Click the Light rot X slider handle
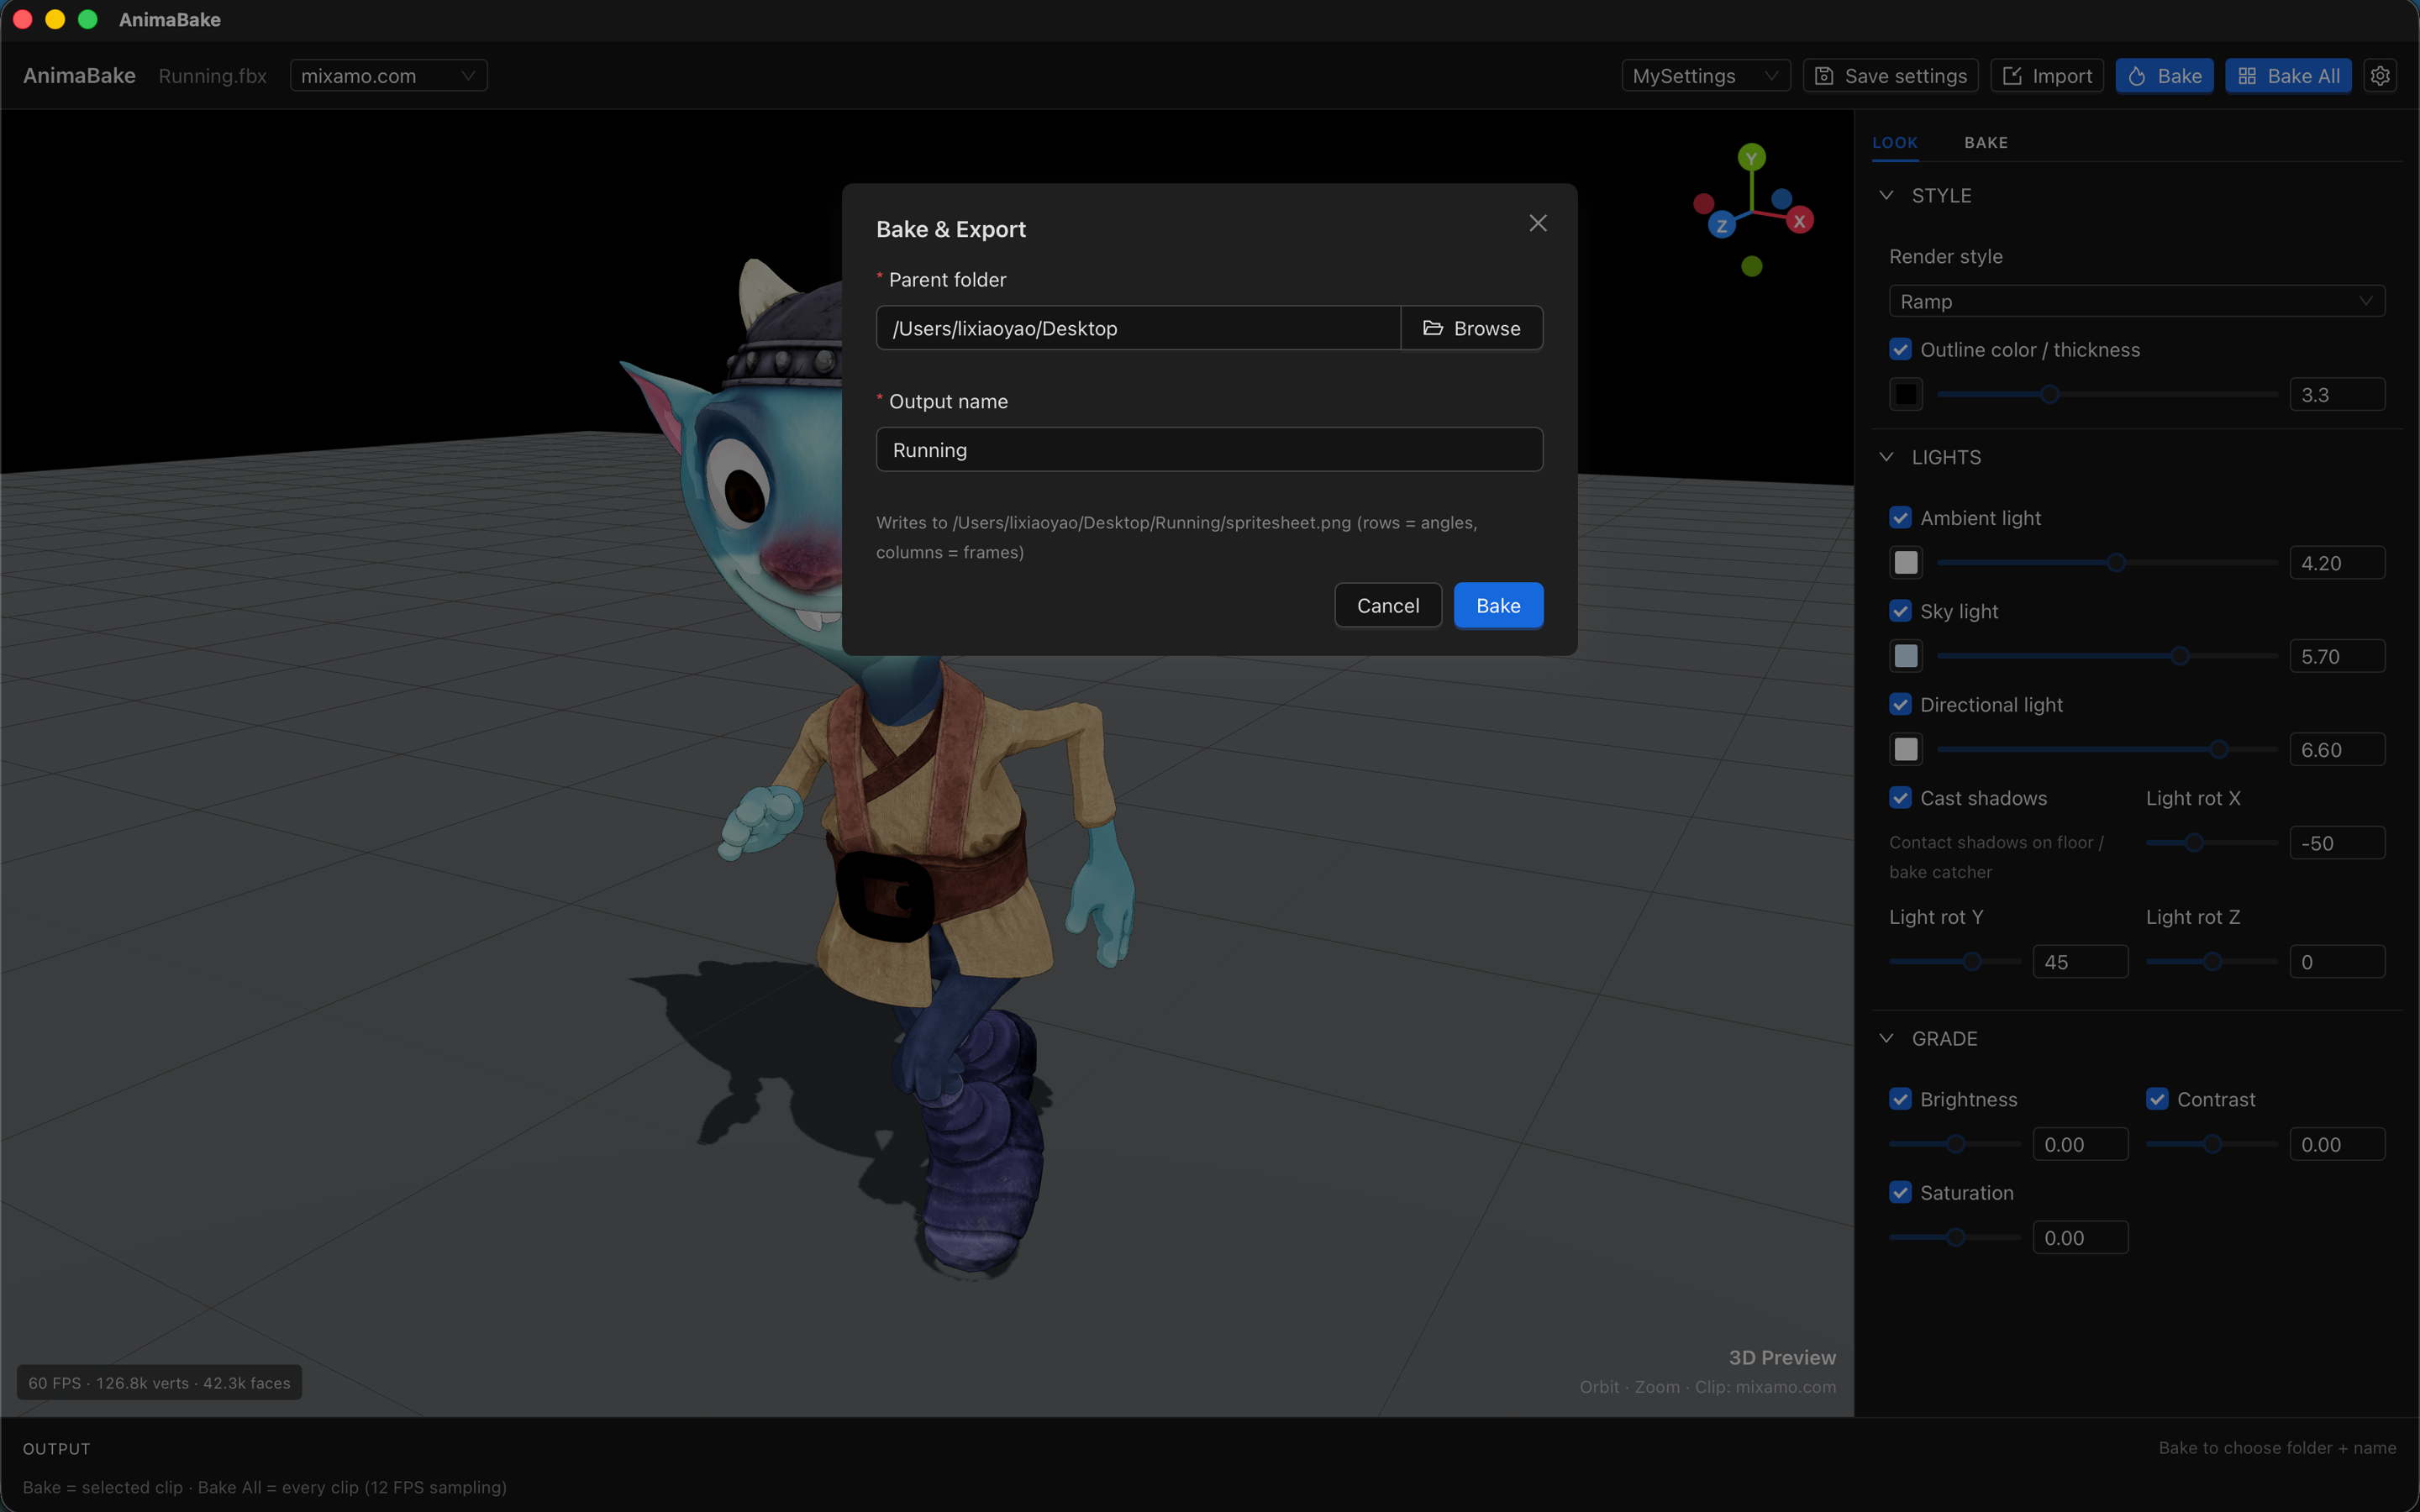Viewport: 2420px width, 1512px height. pyautogui.click(x=2194, y=843)
